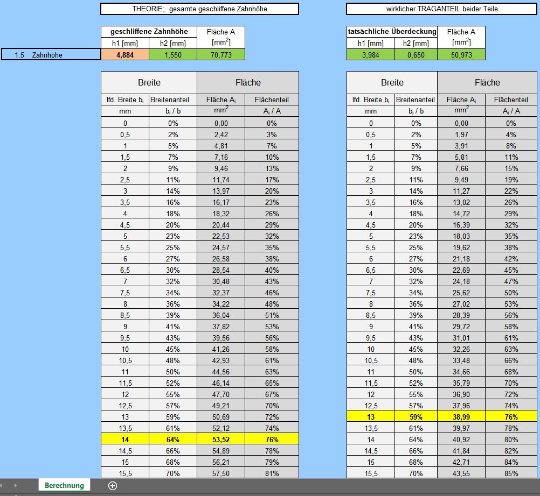Image resolution: width=540 pixels, height=496 pixels.
Task: Select highlighted cell 53,52 in theory table
Action: tap(221, 440)
